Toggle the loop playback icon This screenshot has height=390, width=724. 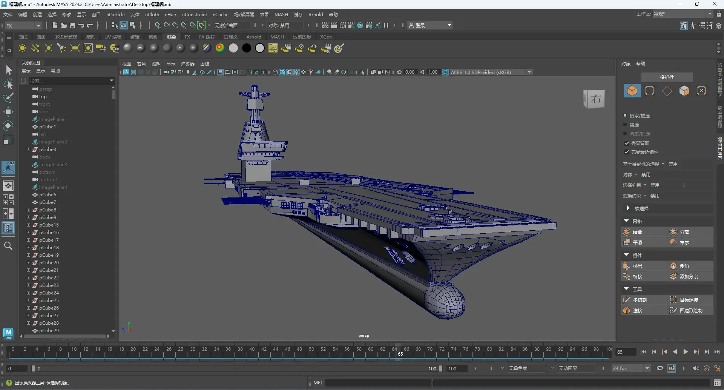coord(660,368)
